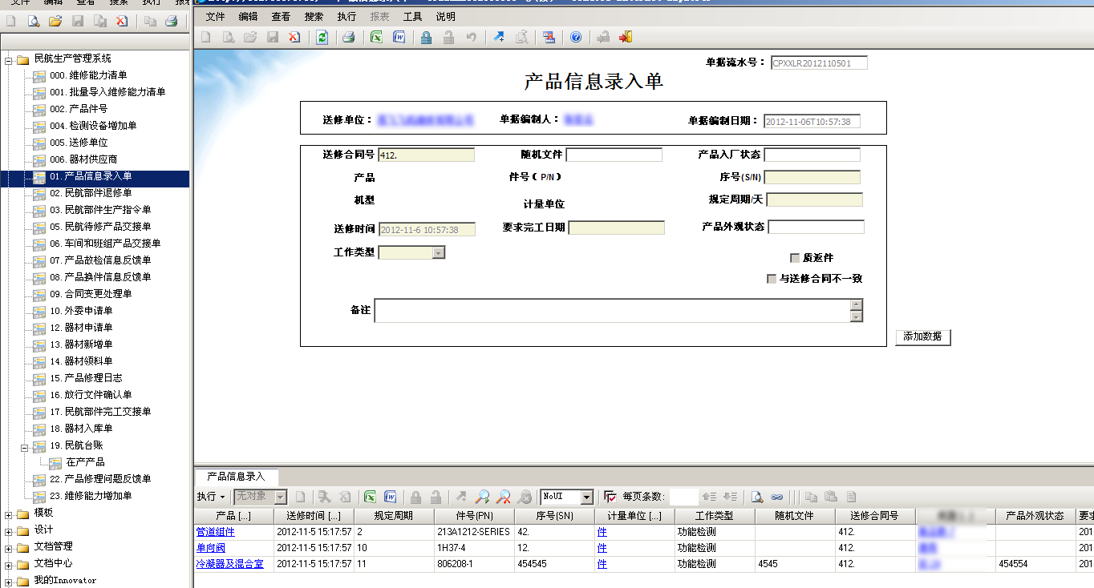1094x588 pixels.
Task: Collapse the 19. 民航台账 tree node
Action: [x=25, y=446]
